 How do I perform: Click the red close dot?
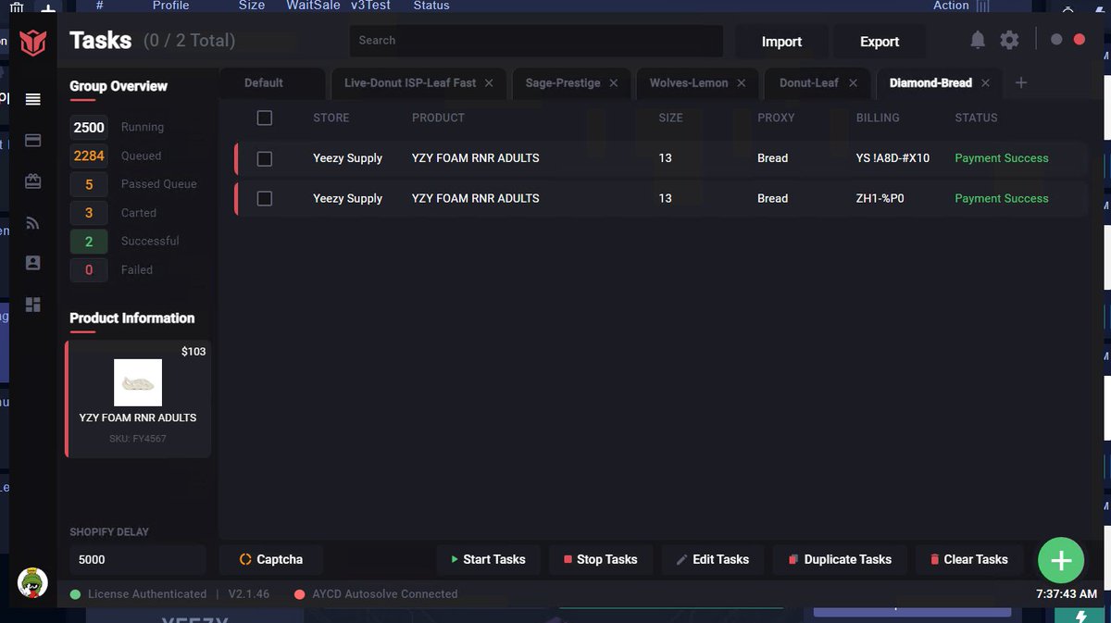1079,40
